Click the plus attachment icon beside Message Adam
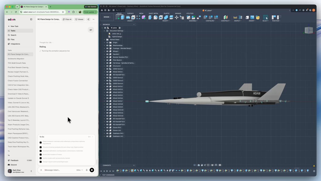The width and height of the screenshot is (321, 181). [x=41, y=170]
